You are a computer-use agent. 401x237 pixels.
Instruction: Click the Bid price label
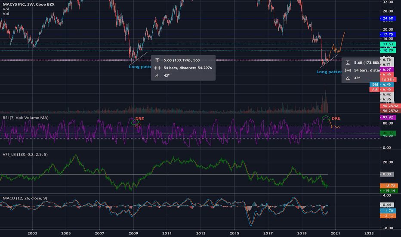tap(375, 84)
